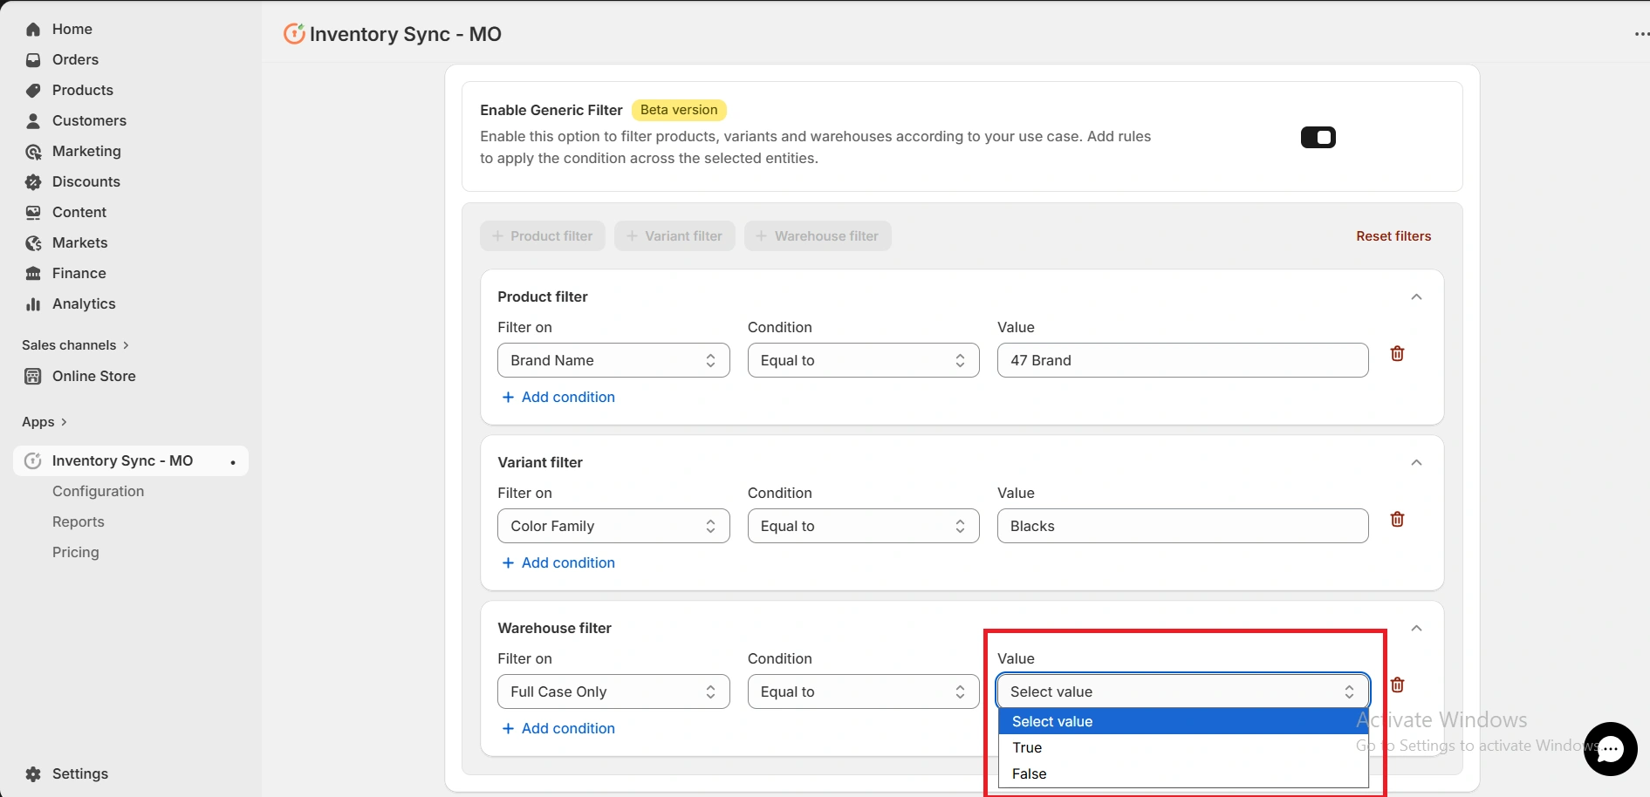Add condition under Product filter
Viewport: 1650px width, 797px height.
click(558, 397)
